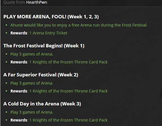Click the Rewards label above Week 1 heading
The width and height of the screenshot is (162, 126).
click(x=19, y=33)
